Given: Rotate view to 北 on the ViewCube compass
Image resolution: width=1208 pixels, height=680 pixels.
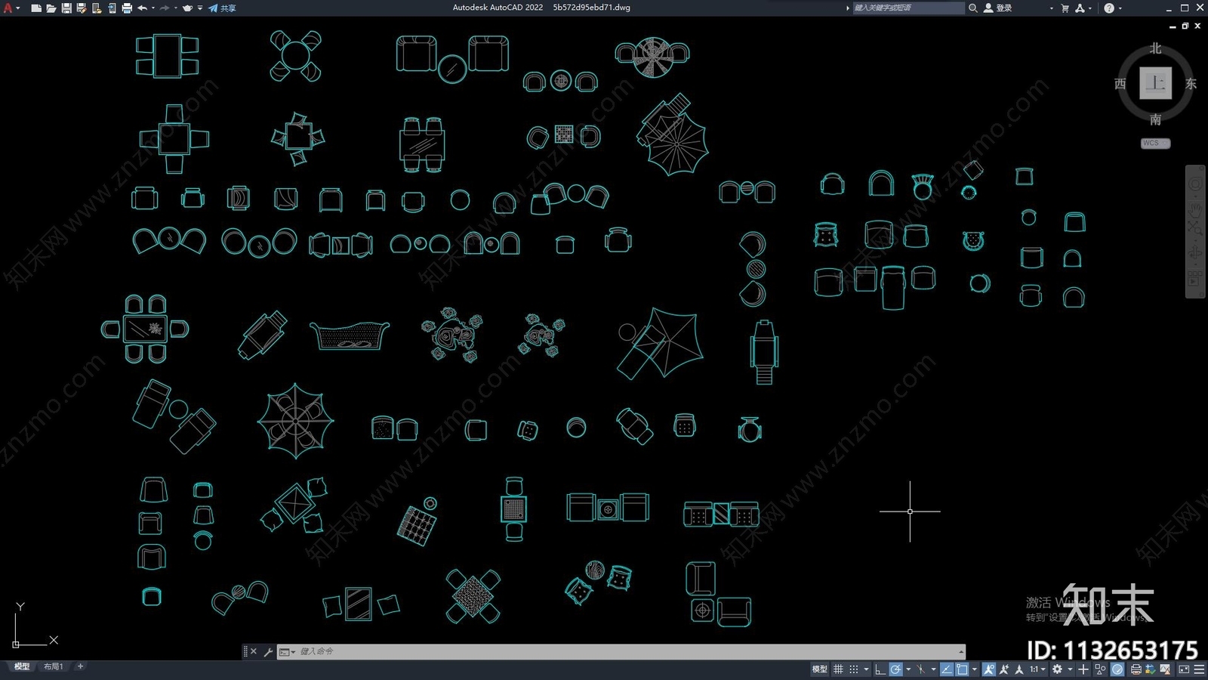Looking at the screenshot, I should (x=1155, y=48).
